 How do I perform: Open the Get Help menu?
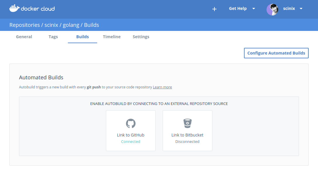coord(238,8)
